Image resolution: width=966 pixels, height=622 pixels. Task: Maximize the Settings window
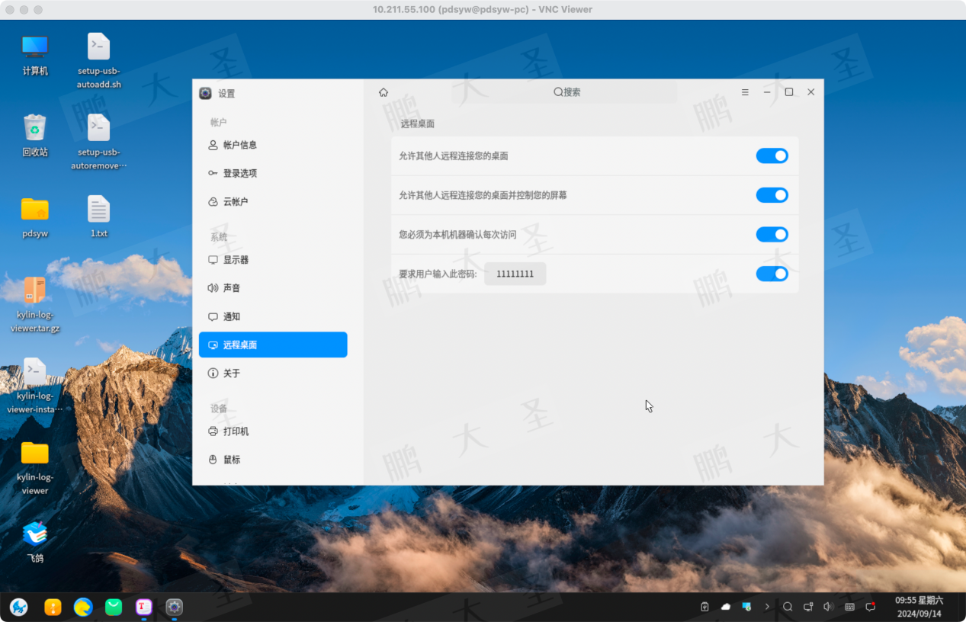[789, 92]
